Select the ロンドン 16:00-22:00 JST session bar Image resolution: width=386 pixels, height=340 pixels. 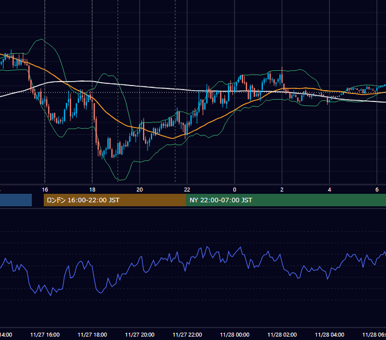pyautogui.click(x=115, y=200)
